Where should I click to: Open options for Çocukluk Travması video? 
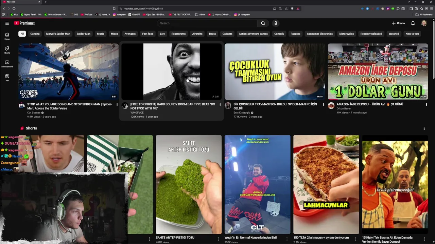click(323, 104)
